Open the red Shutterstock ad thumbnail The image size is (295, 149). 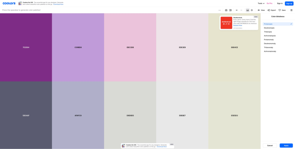click(226, 23)
